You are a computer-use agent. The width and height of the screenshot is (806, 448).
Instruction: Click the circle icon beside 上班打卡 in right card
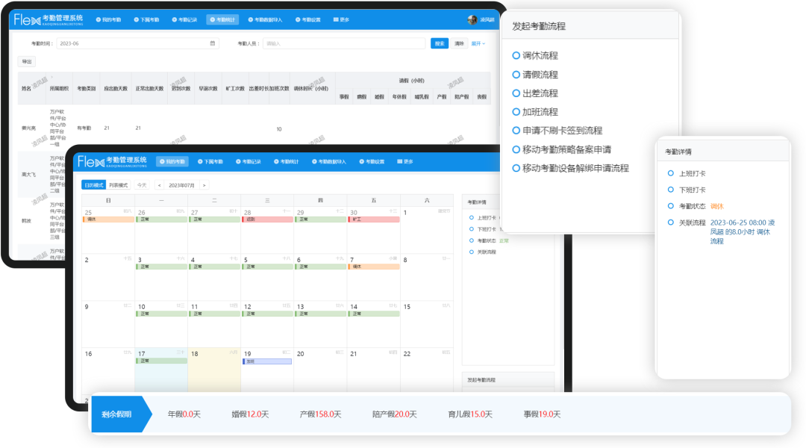[670, 173]
